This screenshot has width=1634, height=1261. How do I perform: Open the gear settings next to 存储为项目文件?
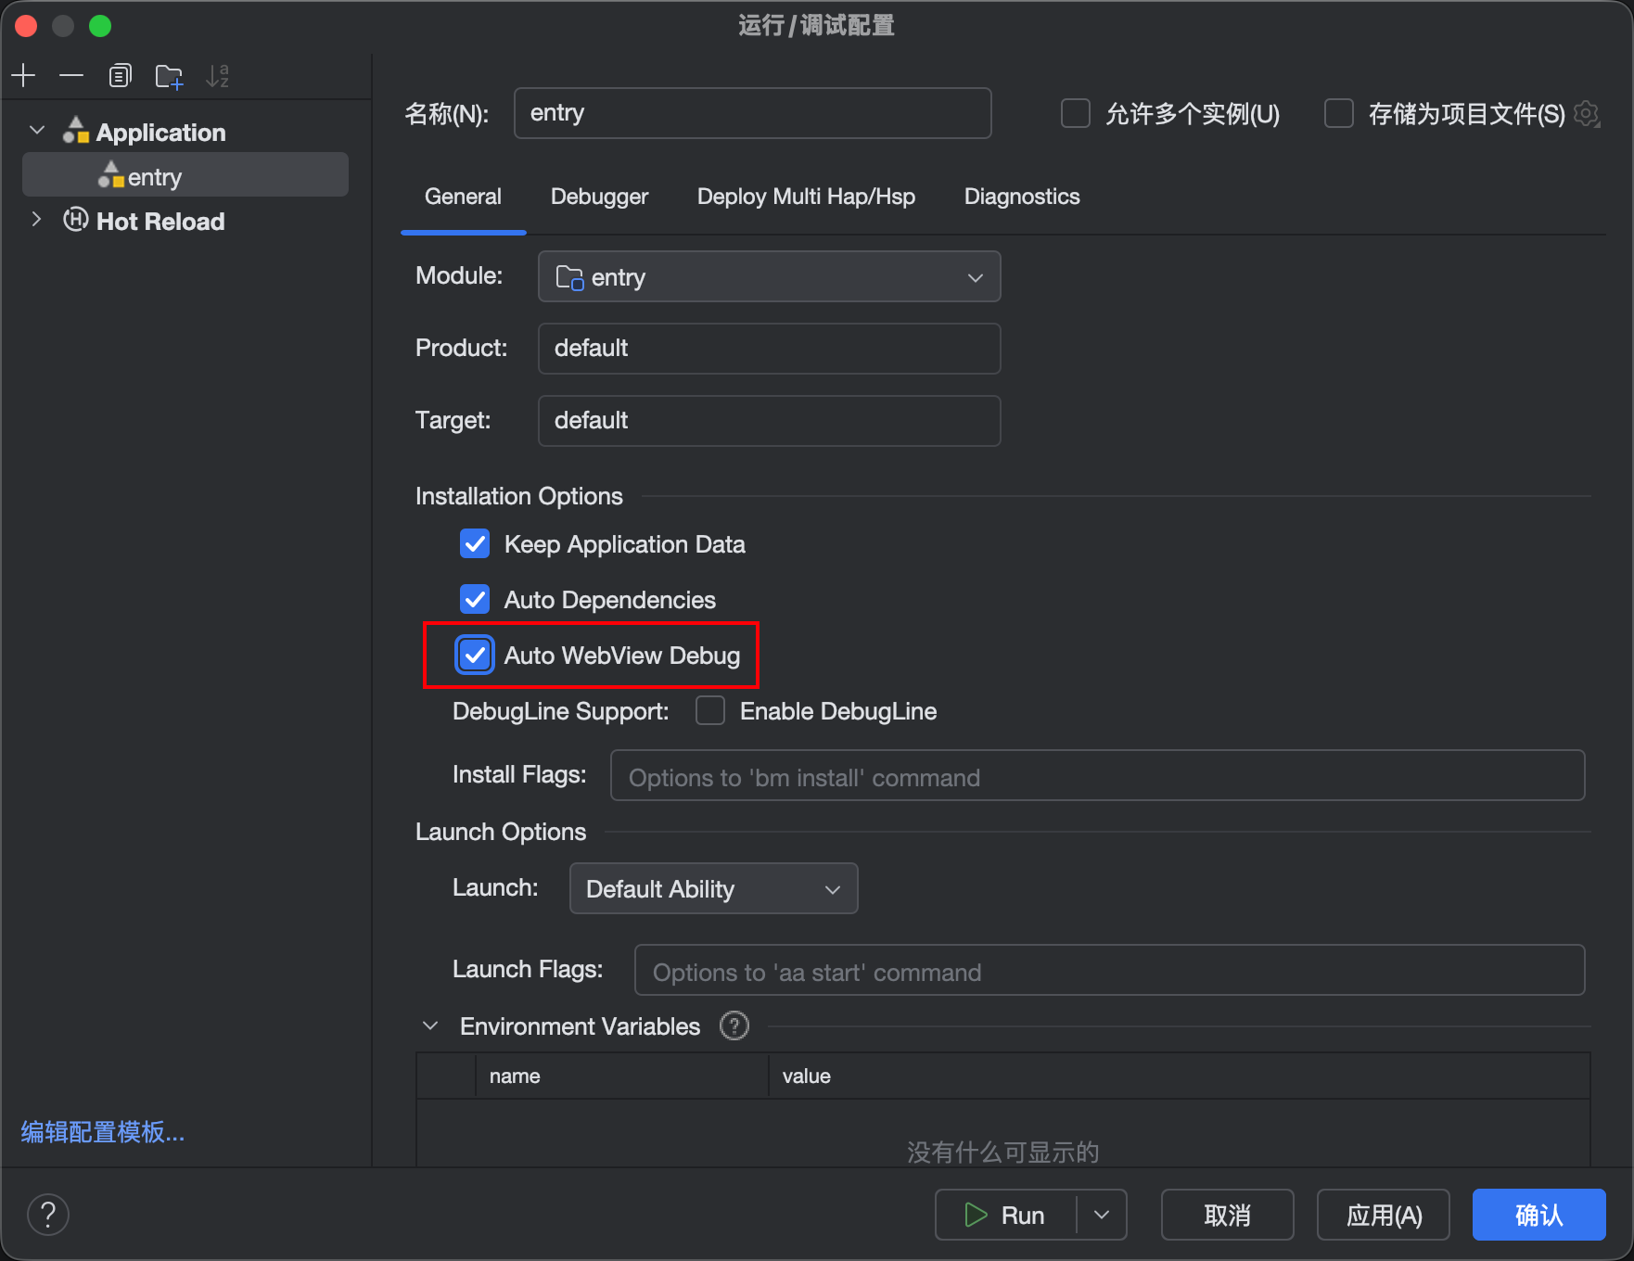[x=1587, y=113]
